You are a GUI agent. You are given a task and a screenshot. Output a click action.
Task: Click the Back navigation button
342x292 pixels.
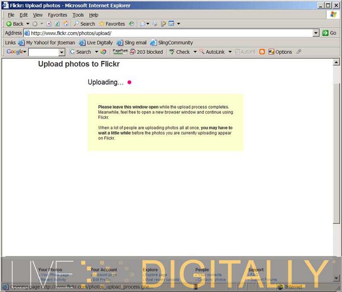(x=15, y=24)
